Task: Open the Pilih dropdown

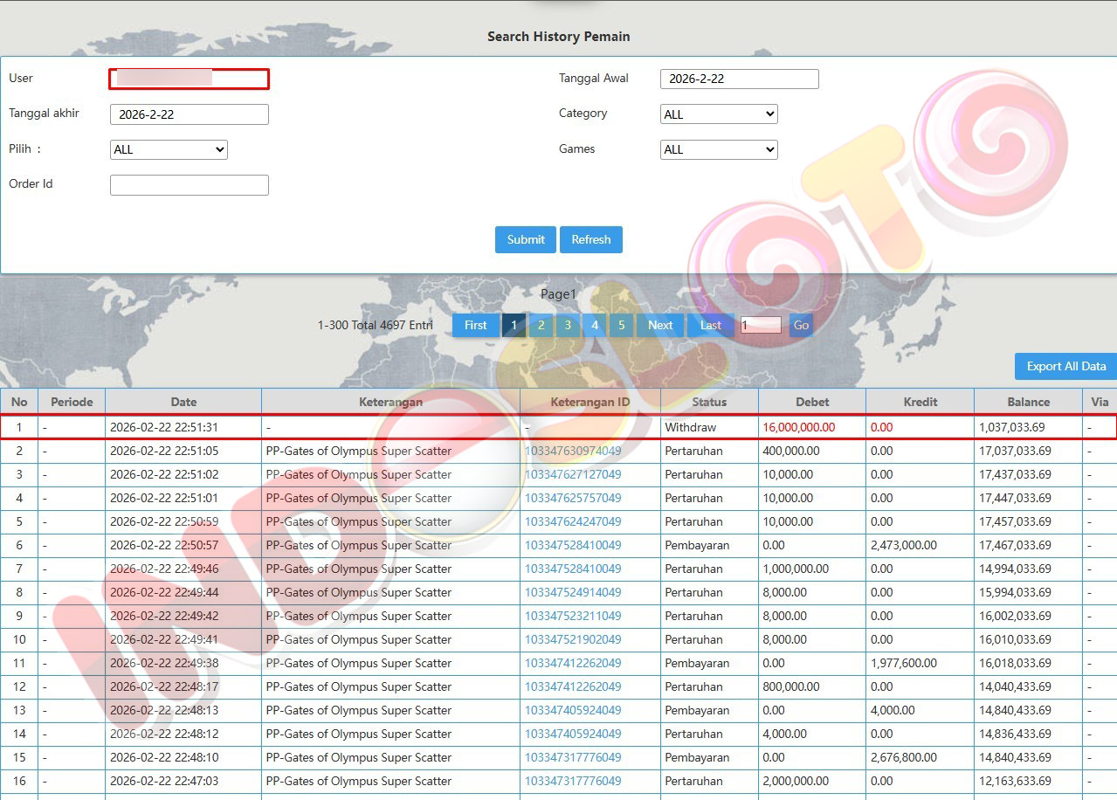Action: click(x=169, y=149)
